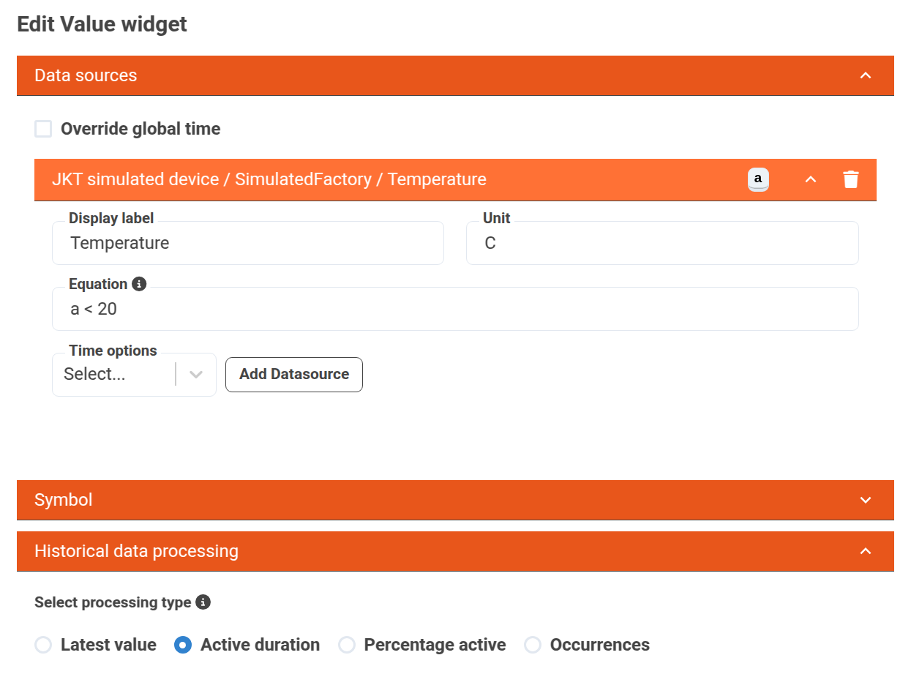Viewport: 911px width, 696px height.
Task: Expand the Symbol section chevron
Action: 866,500
